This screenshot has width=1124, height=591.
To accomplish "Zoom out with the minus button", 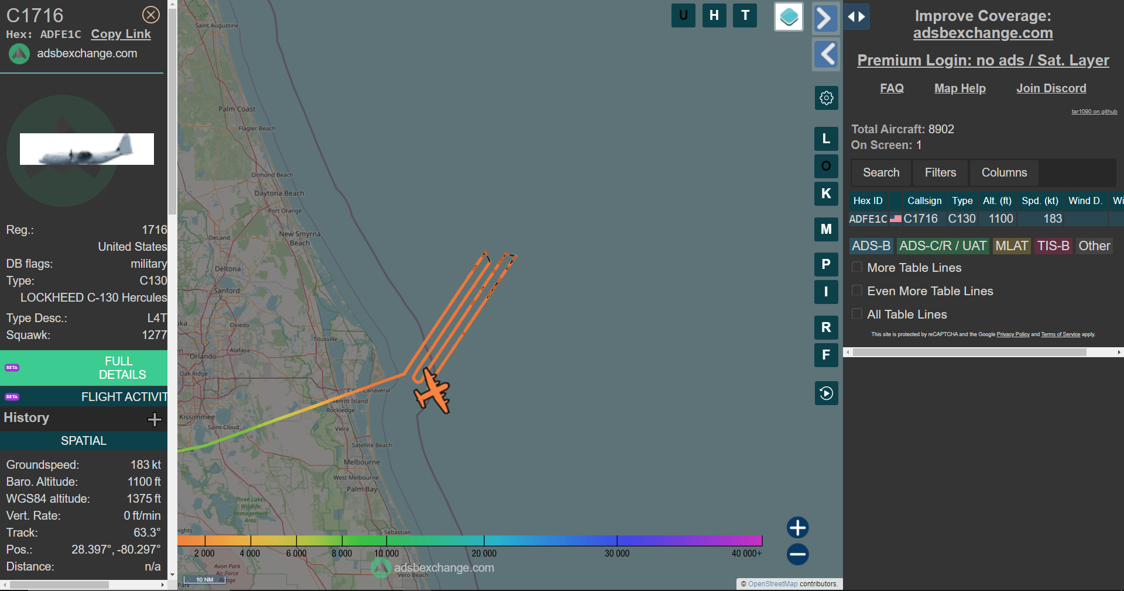I will point(797,554).
